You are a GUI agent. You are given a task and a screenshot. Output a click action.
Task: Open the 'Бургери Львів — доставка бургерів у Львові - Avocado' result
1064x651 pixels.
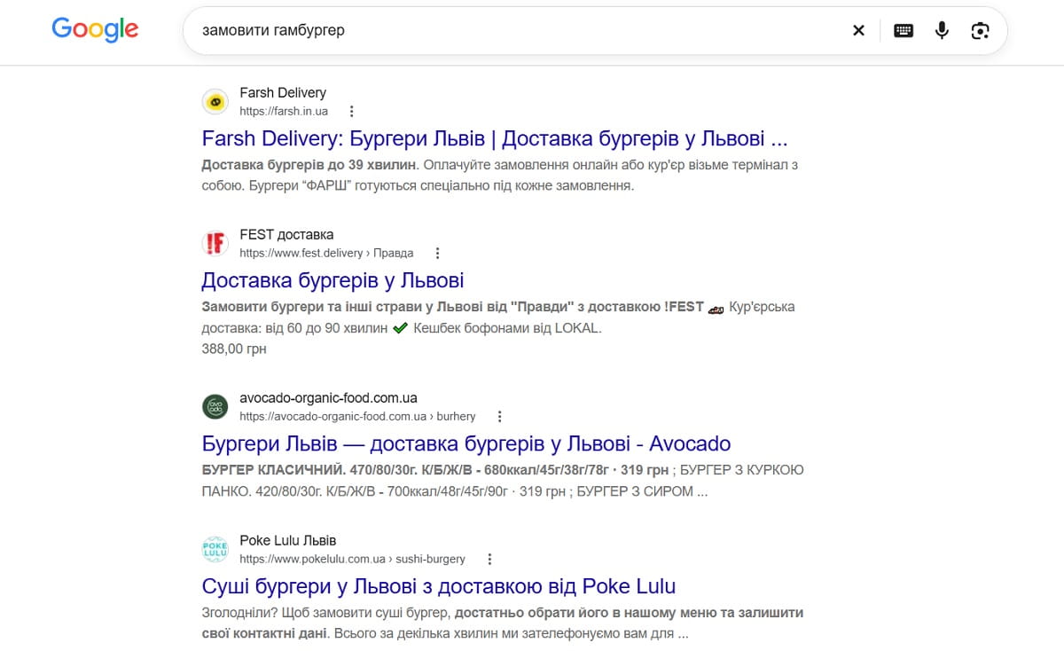466,443
